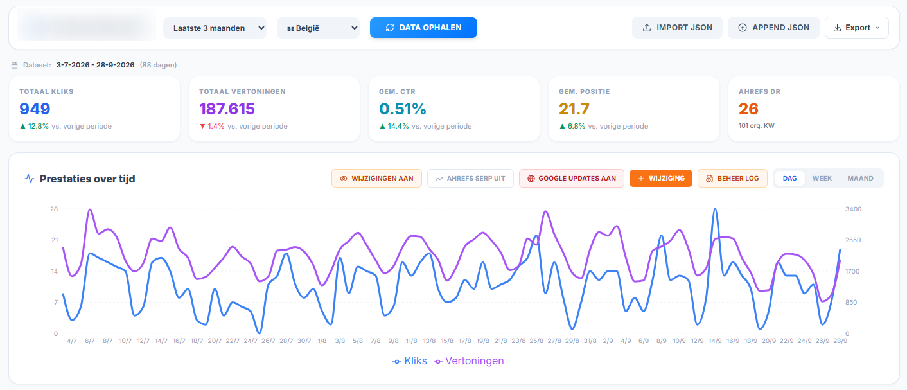This screenshot has width=907, height=390.
Task: Switch to the WEEK view tab
Action: click(822, 178)
